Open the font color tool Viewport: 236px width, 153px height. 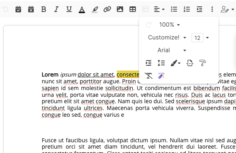tap(82, 10)
